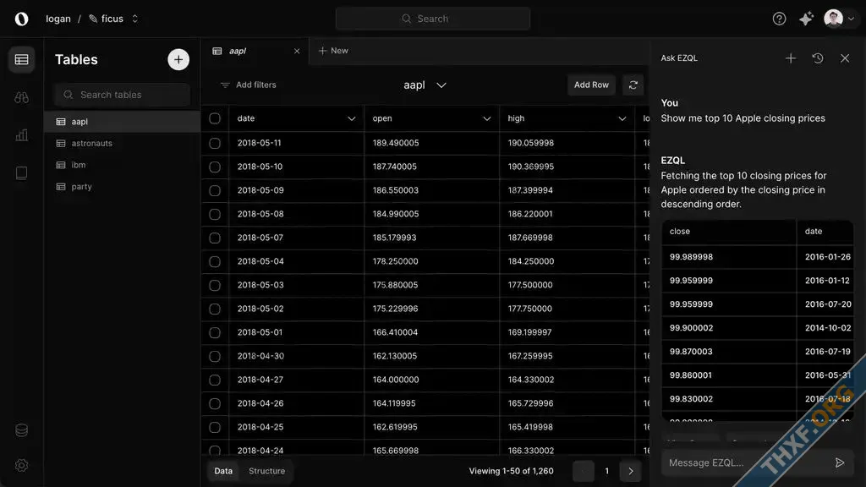Switch to the Data view tab
The width and height of the screenshot is (866, 487).
pyautogui.click(x=223, y=471)
